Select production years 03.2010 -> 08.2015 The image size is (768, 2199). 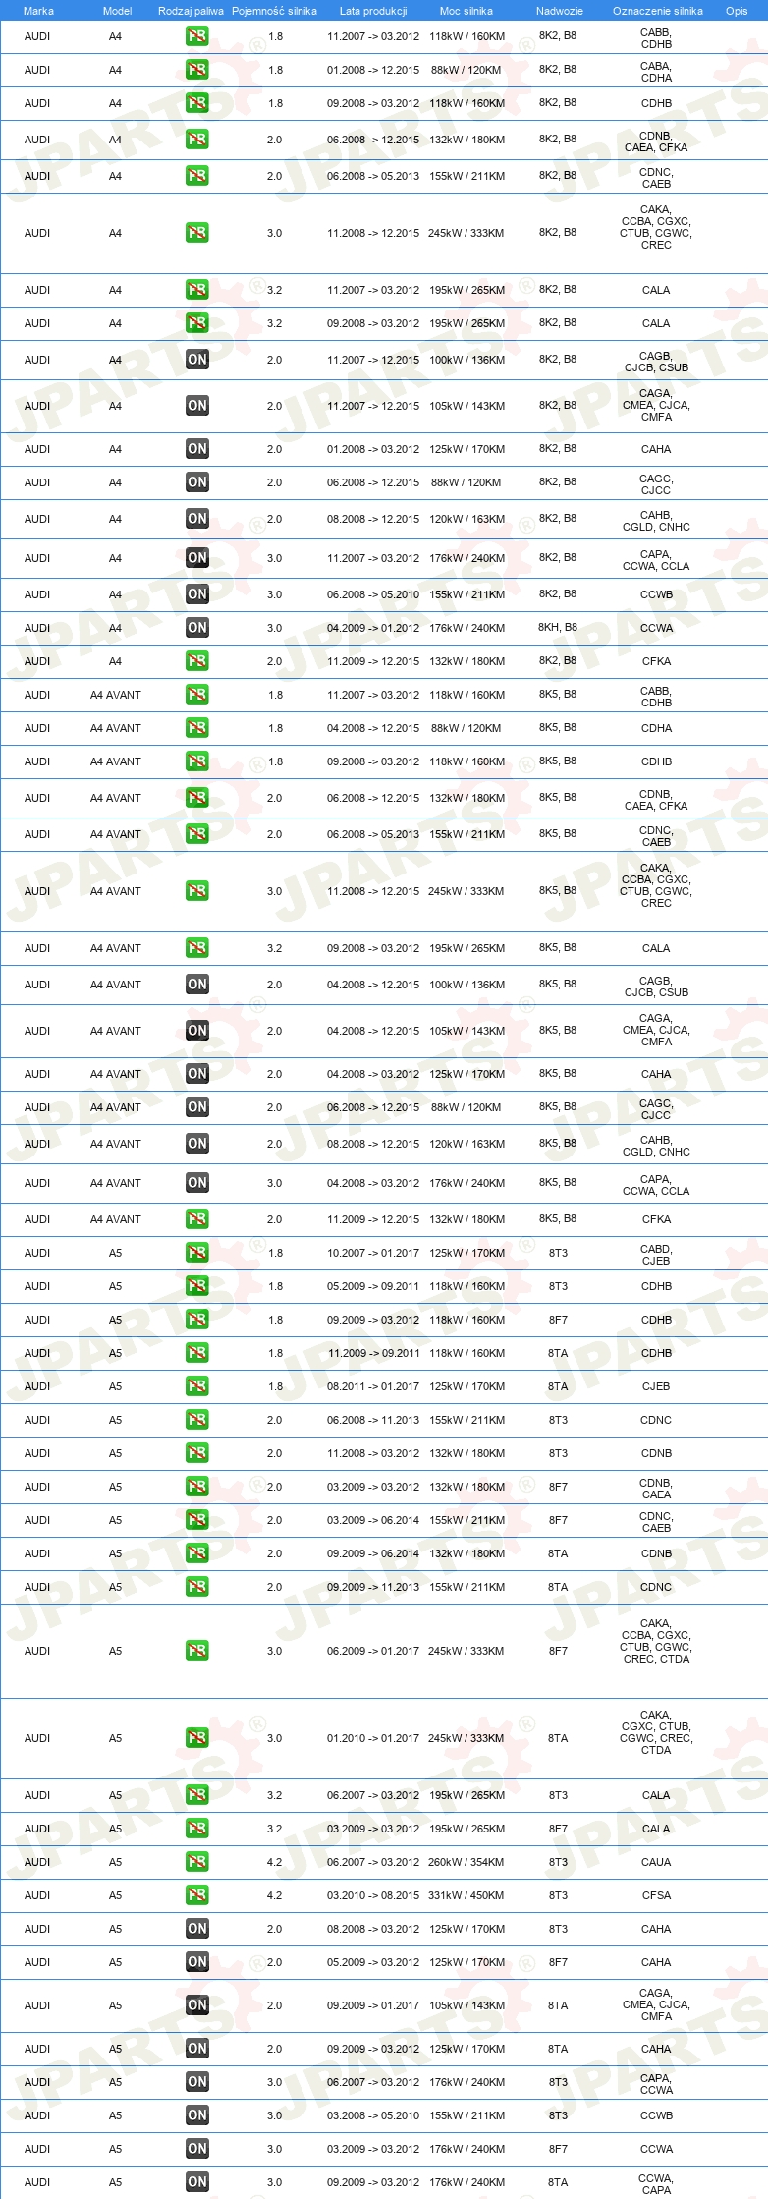tap(373, 1895)
